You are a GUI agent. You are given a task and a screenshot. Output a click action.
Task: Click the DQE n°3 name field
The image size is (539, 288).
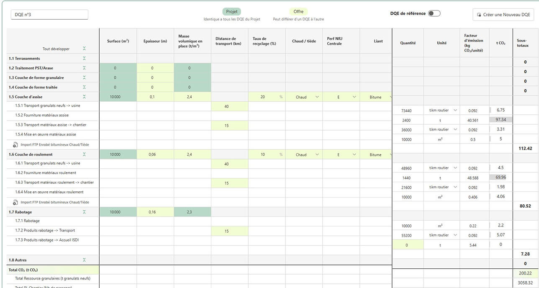click(x=49, y=15)
